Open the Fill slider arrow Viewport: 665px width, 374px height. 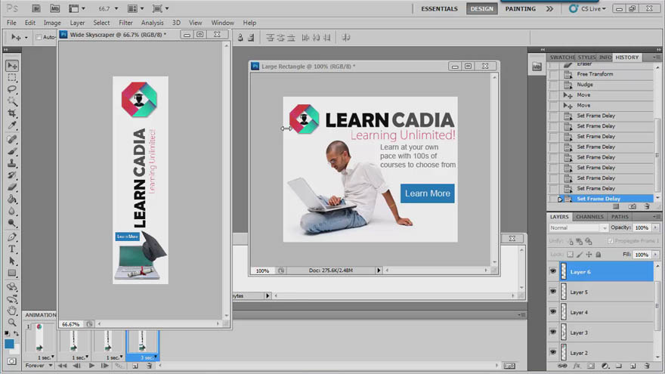(656, 255)
